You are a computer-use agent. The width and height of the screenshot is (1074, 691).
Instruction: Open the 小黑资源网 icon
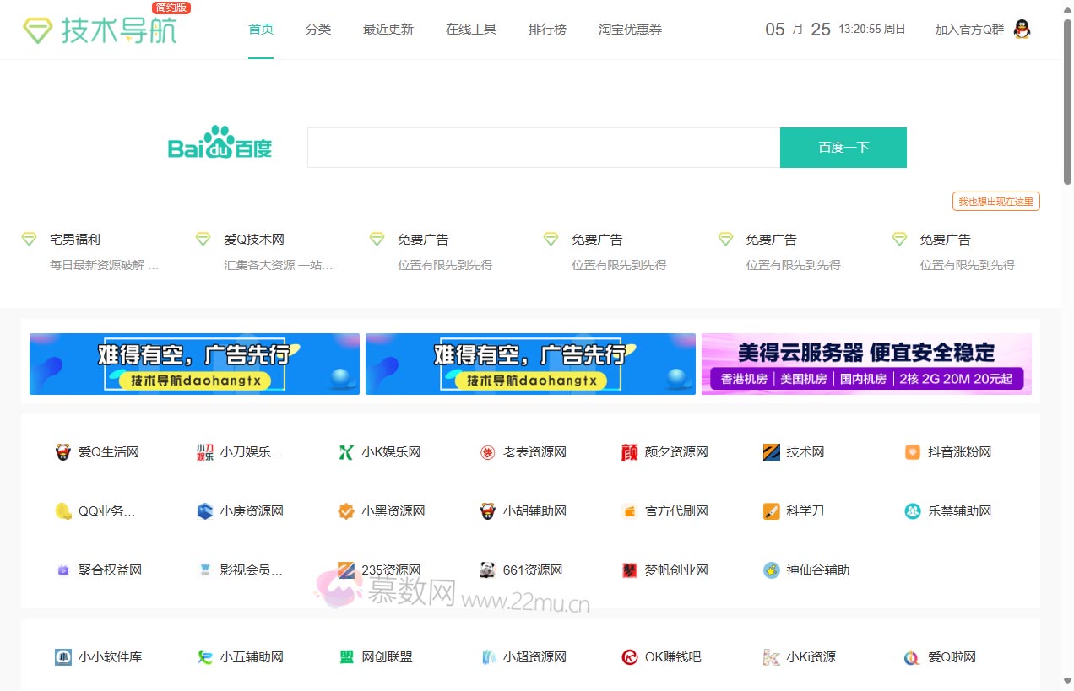345,510
